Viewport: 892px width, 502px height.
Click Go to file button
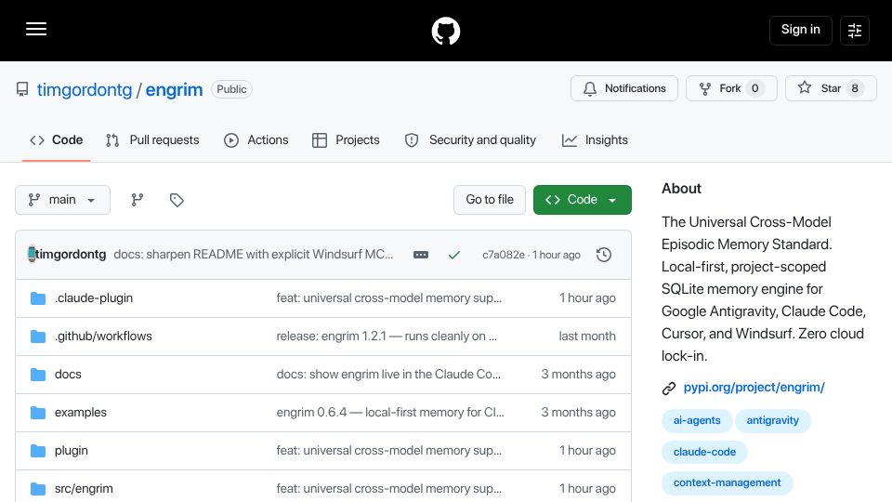pos(490,200)
